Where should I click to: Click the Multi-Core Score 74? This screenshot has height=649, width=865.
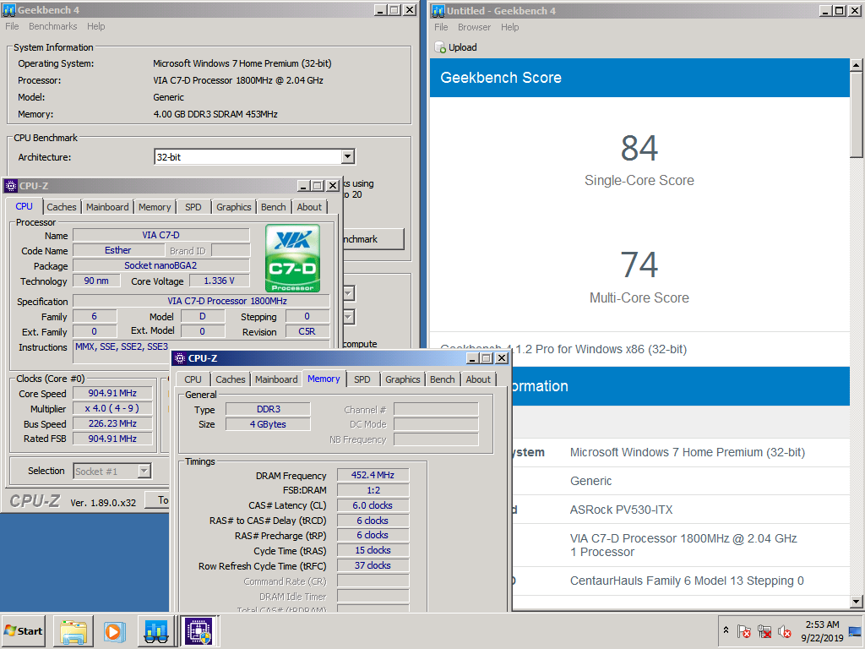(639, 265)
